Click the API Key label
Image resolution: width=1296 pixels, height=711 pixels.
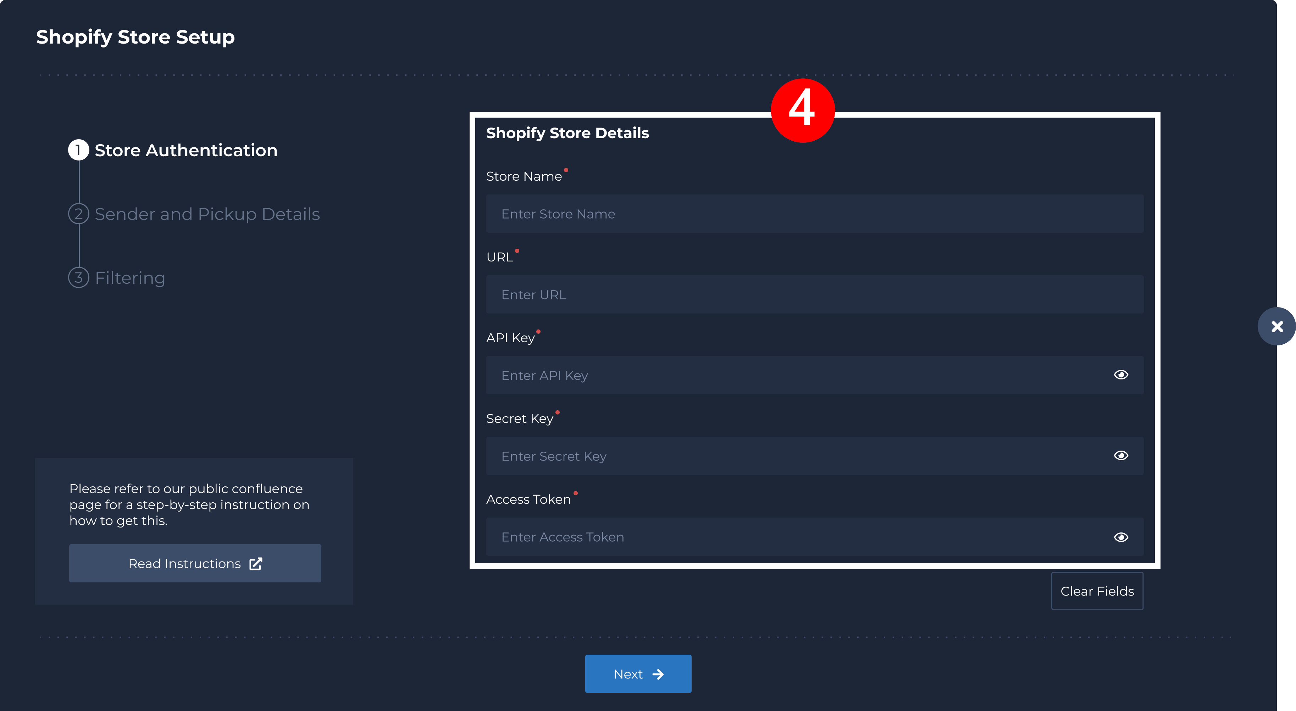coord(510,338)
